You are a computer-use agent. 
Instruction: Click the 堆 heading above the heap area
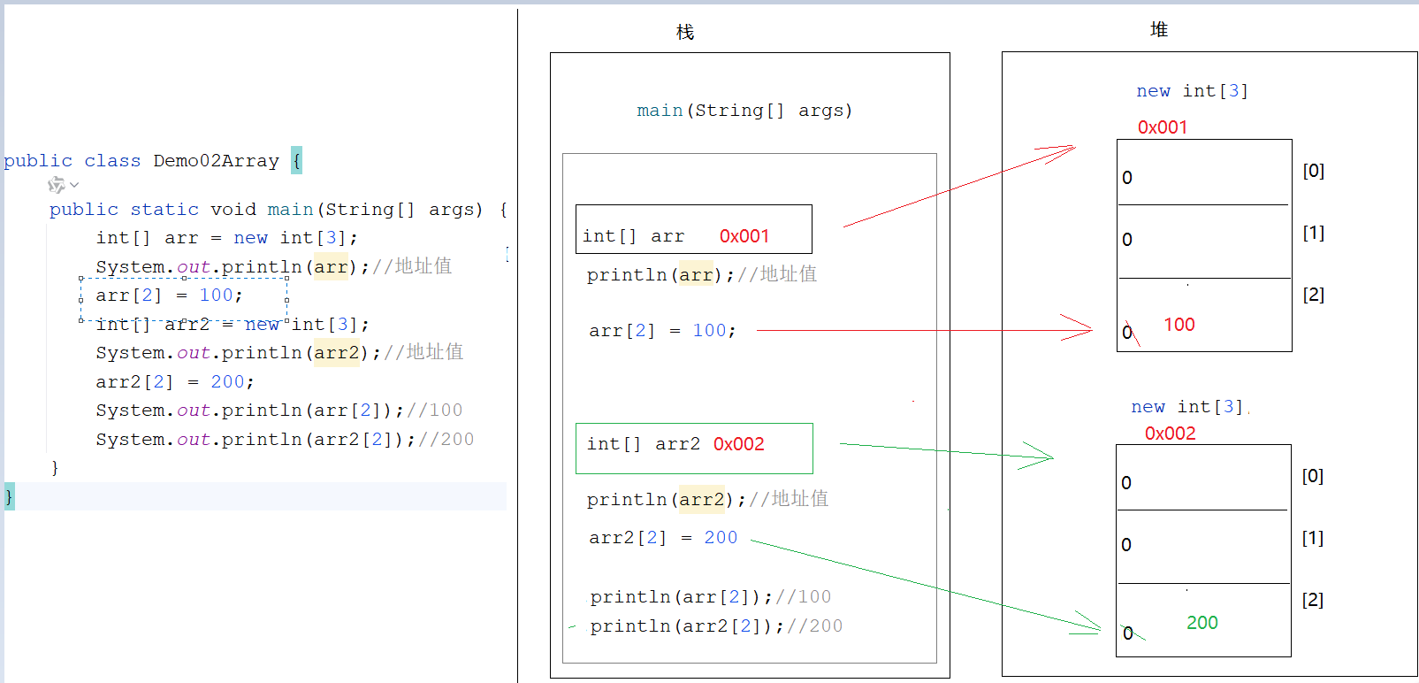click(x=1158, y=30)
